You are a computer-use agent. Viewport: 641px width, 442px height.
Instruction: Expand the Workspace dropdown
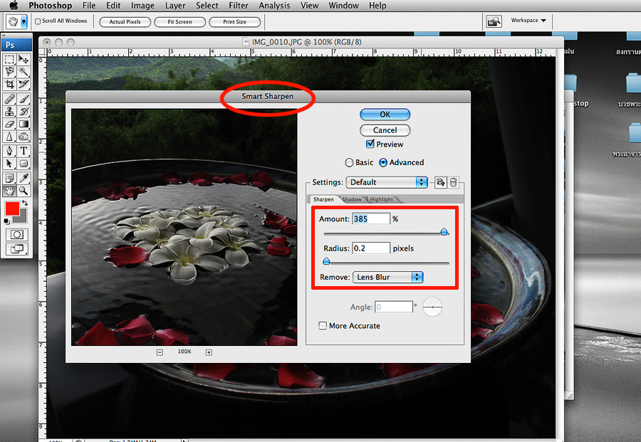coord(528,21)
